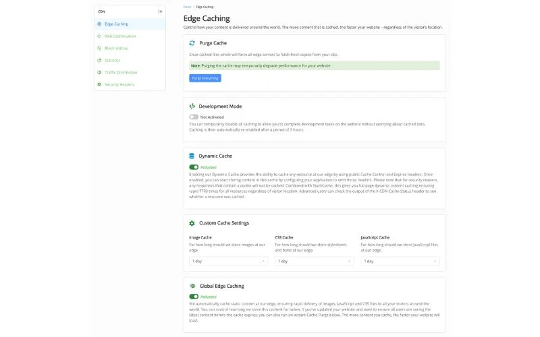
Task: Click the Global Edge Caching title
Action: click(221, 286)
